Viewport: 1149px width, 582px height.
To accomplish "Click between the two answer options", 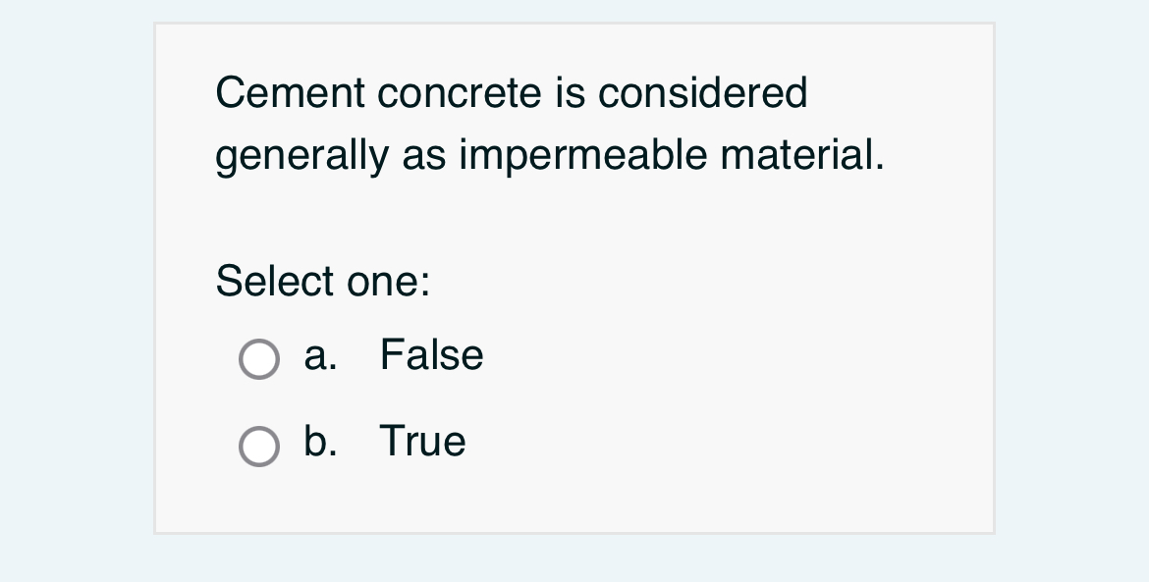I will pyautogui.click(x=393, y=400).
